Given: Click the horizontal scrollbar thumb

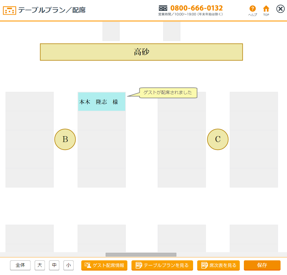Looking at the screenshot, I should 141,254.
